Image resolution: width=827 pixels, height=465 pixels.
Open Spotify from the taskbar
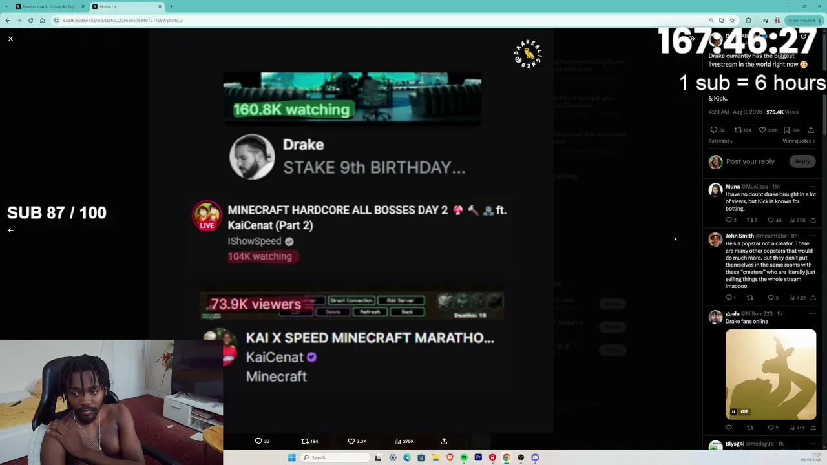(464, 457)
